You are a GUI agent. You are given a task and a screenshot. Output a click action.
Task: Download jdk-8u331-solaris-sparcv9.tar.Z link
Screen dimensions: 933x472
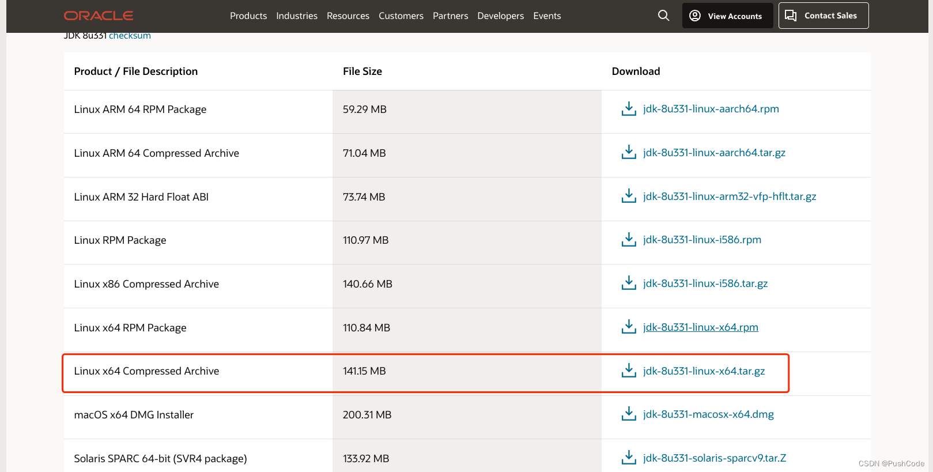(x=715, y=458)
